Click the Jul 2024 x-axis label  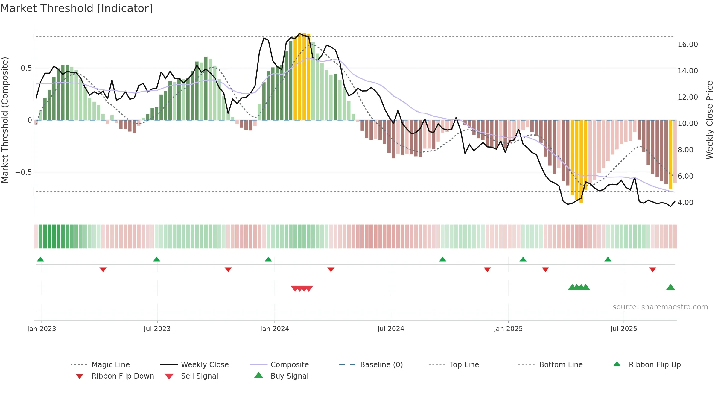pos(391,329)
